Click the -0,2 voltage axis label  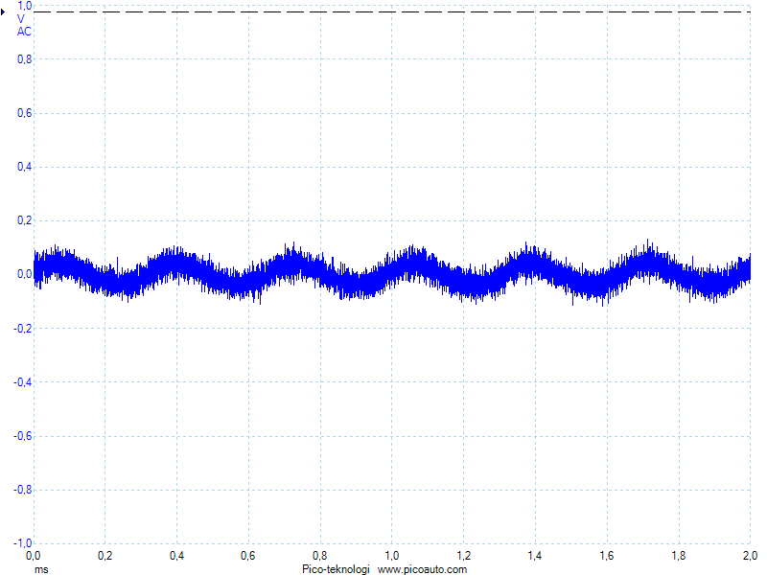22,329
